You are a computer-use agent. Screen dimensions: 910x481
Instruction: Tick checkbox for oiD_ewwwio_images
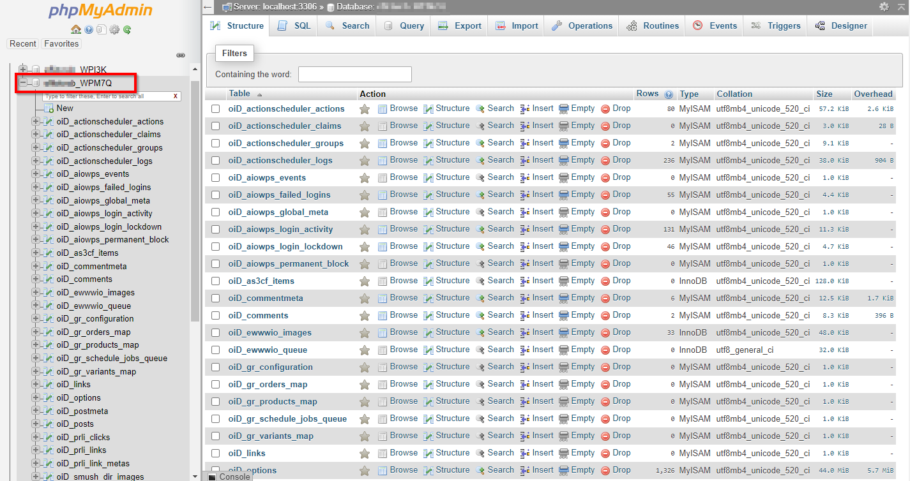(x=216, y=333)
